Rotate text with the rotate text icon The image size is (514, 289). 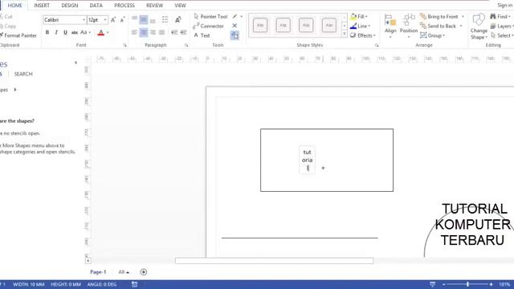[178, 19]
